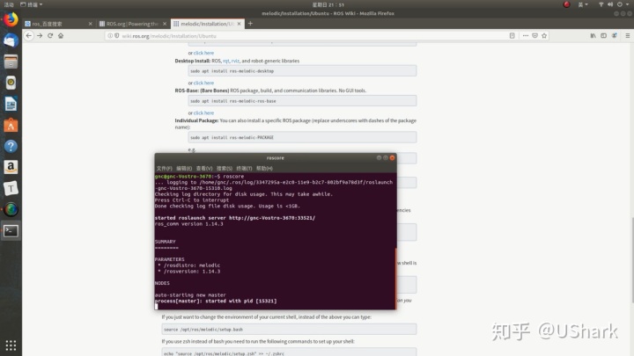Open volume icon in system tray
The image size is (634, 356).
[x=610, y=4]
